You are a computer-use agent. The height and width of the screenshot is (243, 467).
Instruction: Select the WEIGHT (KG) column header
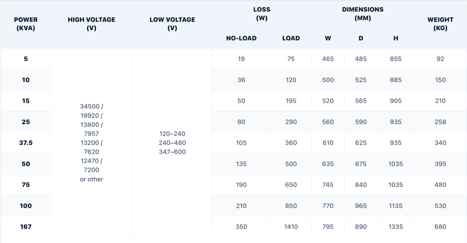(440, 24)
